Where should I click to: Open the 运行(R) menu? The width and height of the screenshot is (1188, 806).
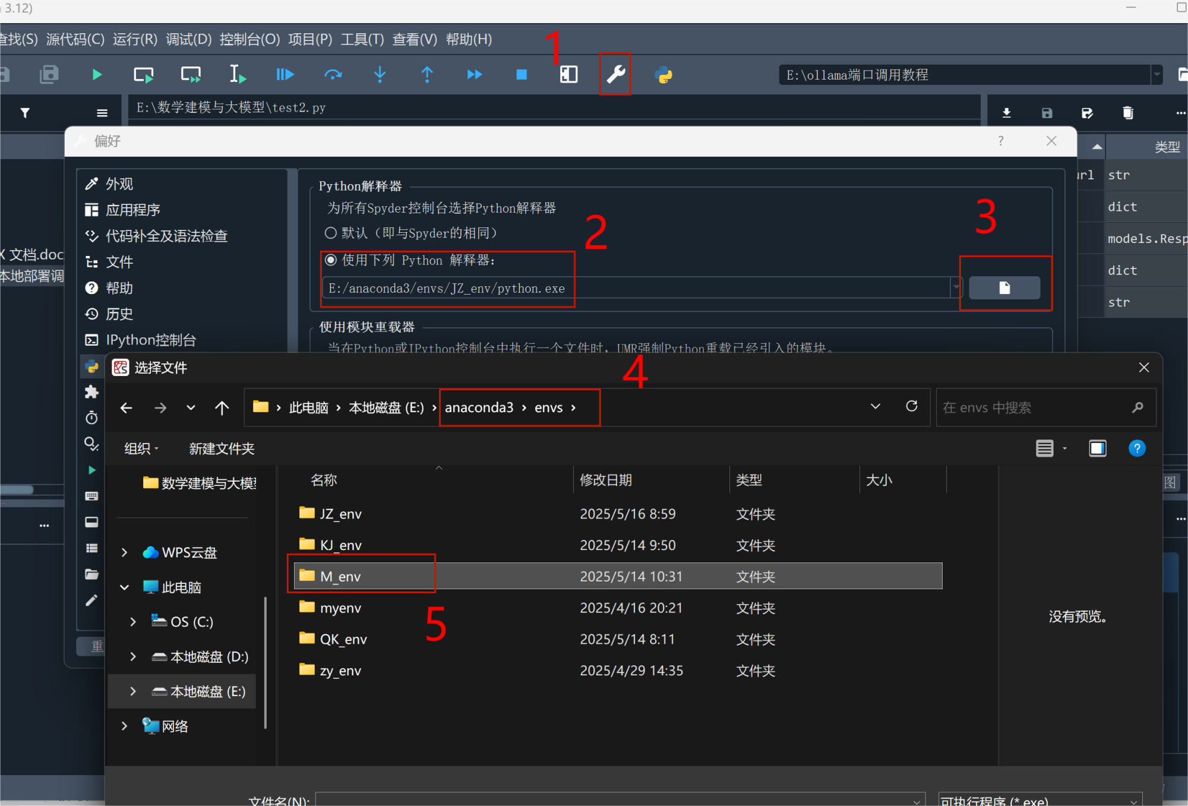point(135,39)
